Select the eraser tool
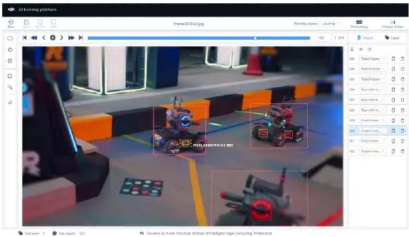This screenshot has height=237, width=409. tap(10, 102)
